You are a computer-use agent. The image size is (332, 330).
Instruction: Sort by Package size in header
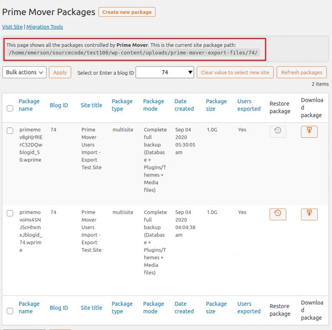pyautogui.click(x=216, y=105)
